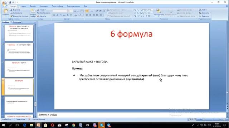Adjust the zoom slider in the status bar
The image size is (229, 128).
(x=213, y=119)
